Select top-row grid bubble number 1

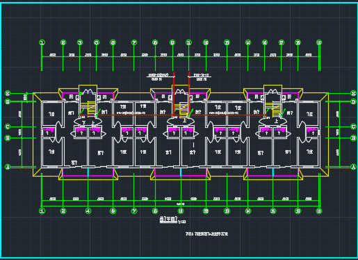[x=42, y=42]
